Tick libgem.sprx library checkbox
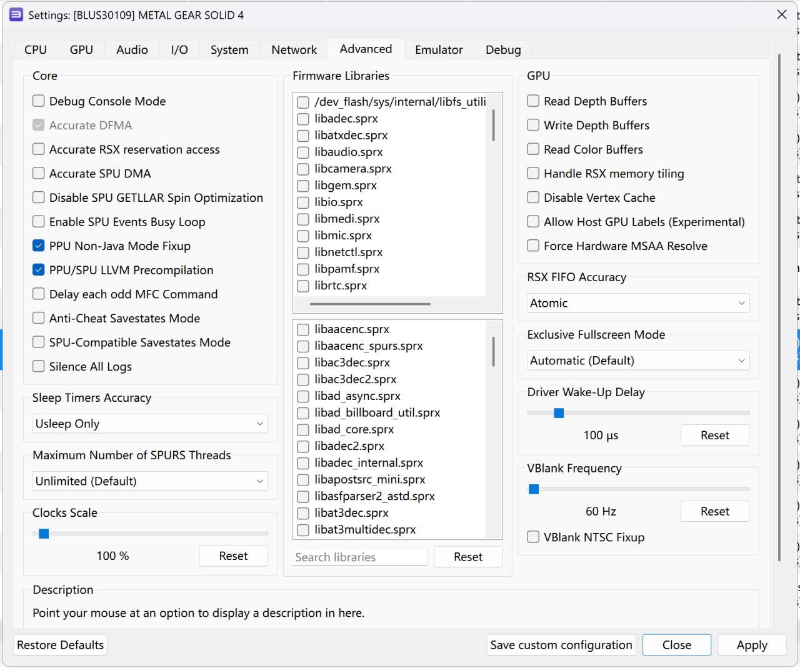Screen dimensions: 800x668 point(303,186)
